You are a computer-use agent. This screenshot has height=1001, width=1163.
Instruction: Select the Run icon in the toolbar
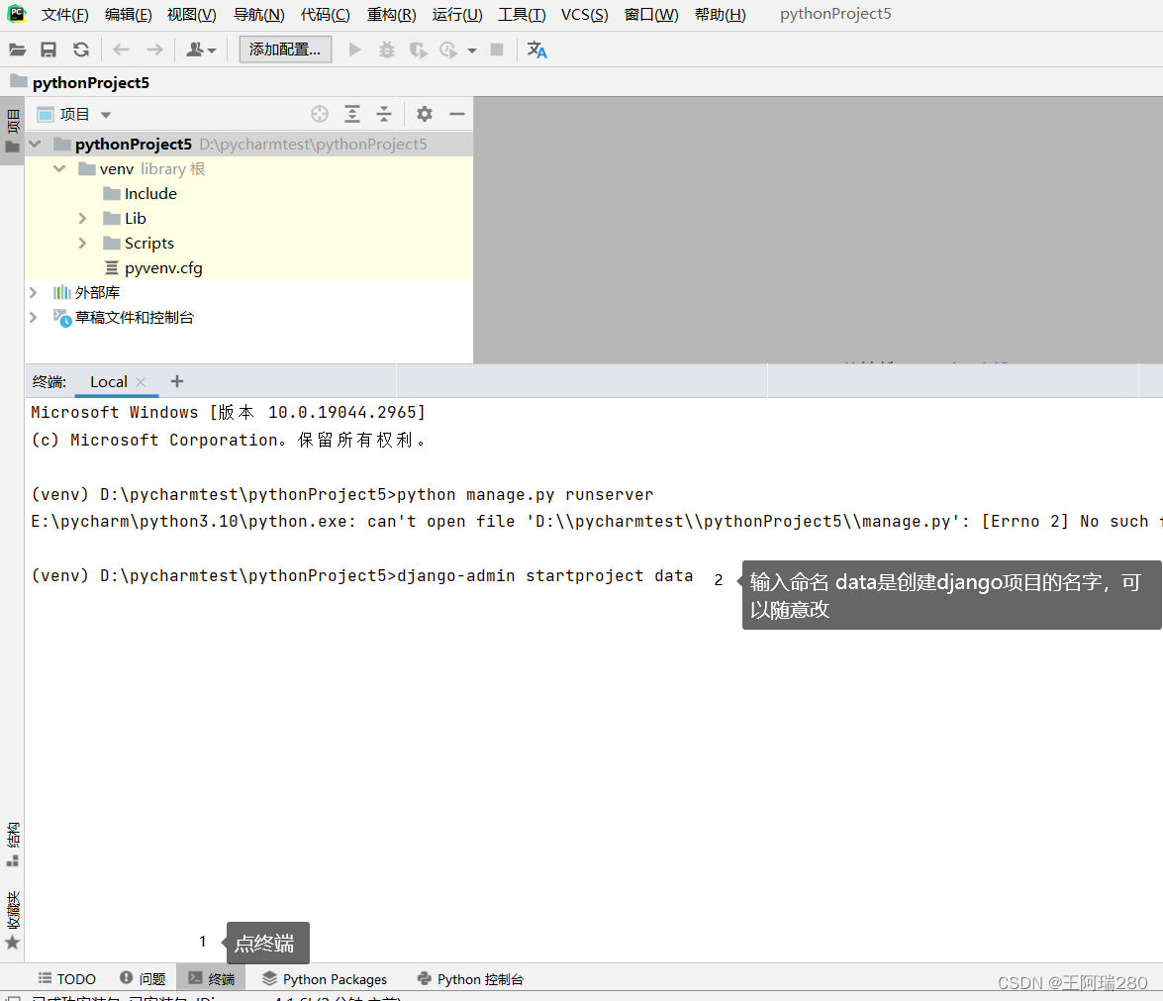(x=354, y=49)
